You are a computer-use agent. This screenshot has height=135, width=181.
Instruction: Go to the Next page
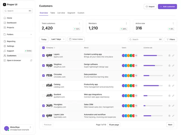[x=170, y=125]
